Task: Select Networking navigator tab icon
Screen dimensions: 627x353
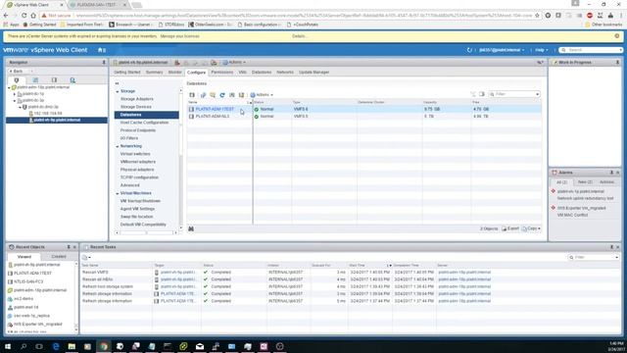Action: click(x=72, y=80)
